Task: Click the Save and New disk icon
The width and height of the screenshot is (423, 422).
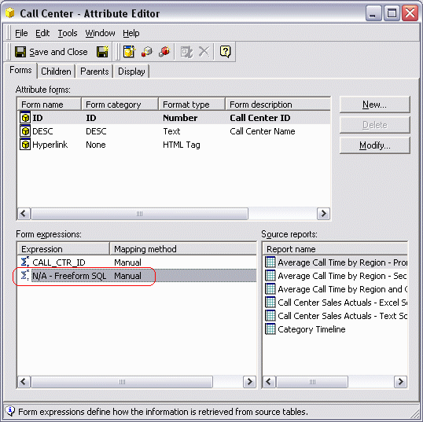Action: [102, 52]
